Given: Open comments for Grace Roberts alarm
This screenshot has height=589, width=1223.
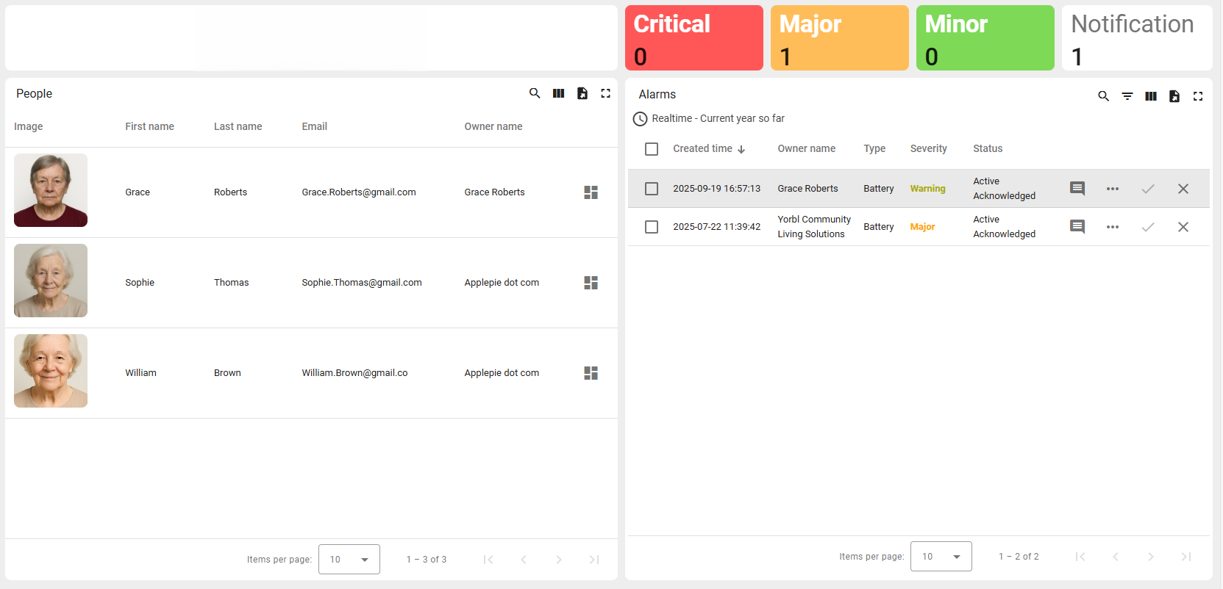Looking at the screenshot, I should [1077, 189].
